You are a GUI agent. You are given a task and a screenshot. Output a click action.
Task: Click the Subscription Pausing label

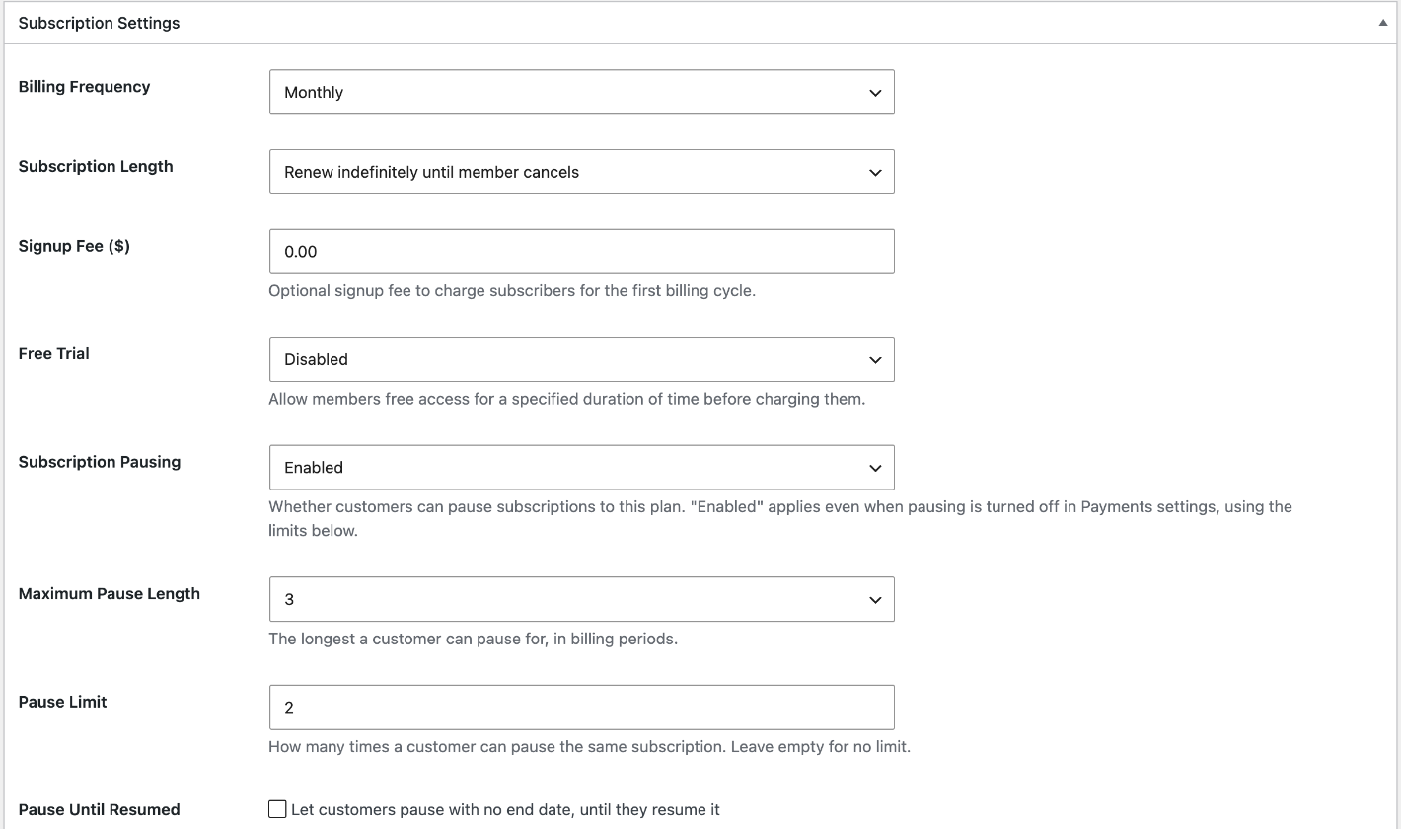tap(100, 462)
